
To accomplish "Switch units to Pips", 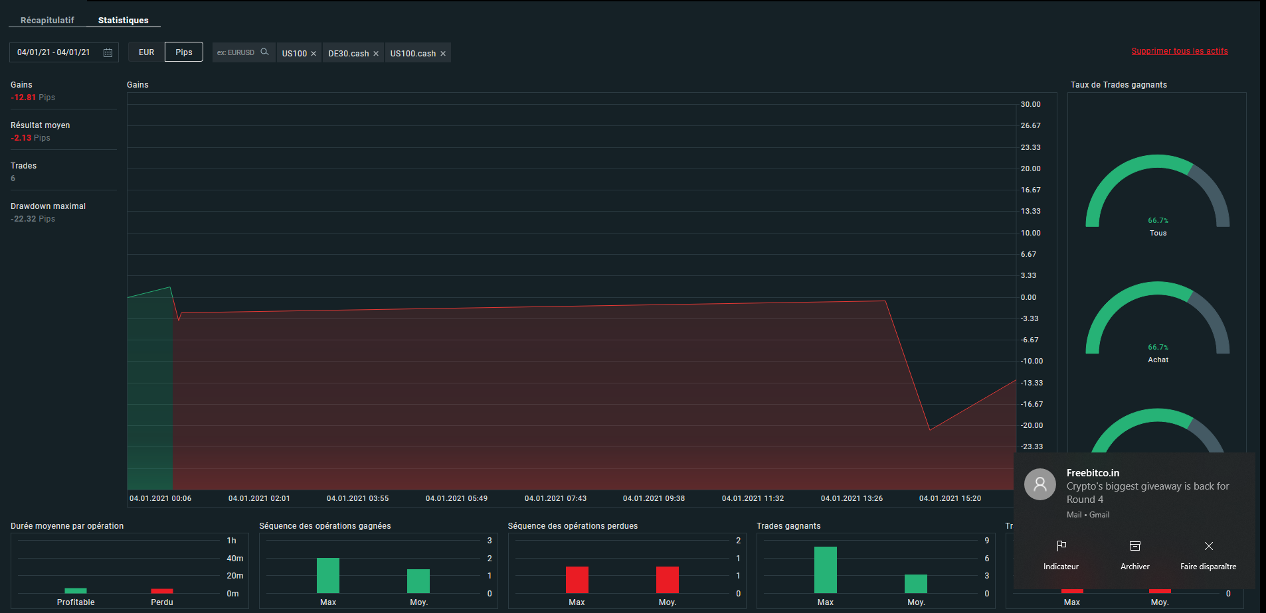I will pos(184,52).
